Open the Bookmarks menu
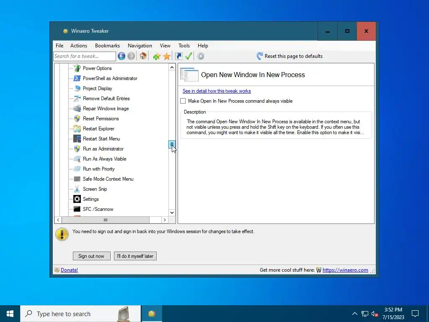The image size is (429, 322). (107, 46)
